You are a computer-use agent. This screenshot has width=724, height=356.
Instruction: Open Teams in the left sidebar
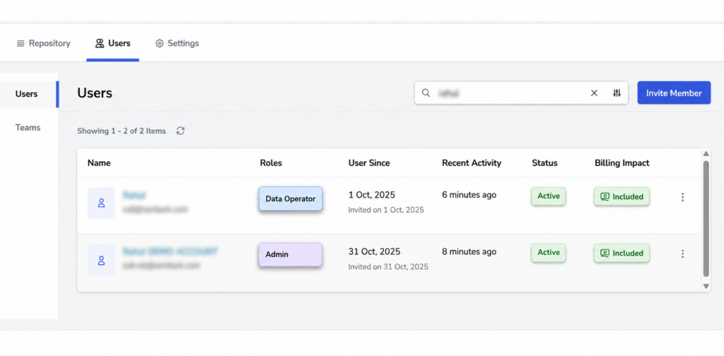[28, 127]
